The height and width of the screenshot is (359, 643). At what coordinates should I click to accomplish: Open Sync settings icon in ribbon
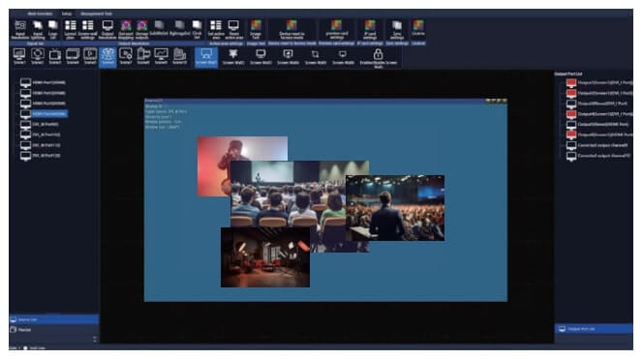[x=396, y=29]
